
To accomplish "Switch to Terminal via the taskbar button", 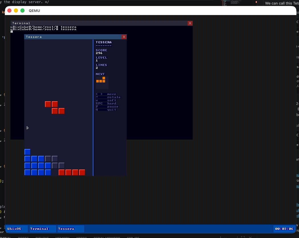I will click(43, 229).
